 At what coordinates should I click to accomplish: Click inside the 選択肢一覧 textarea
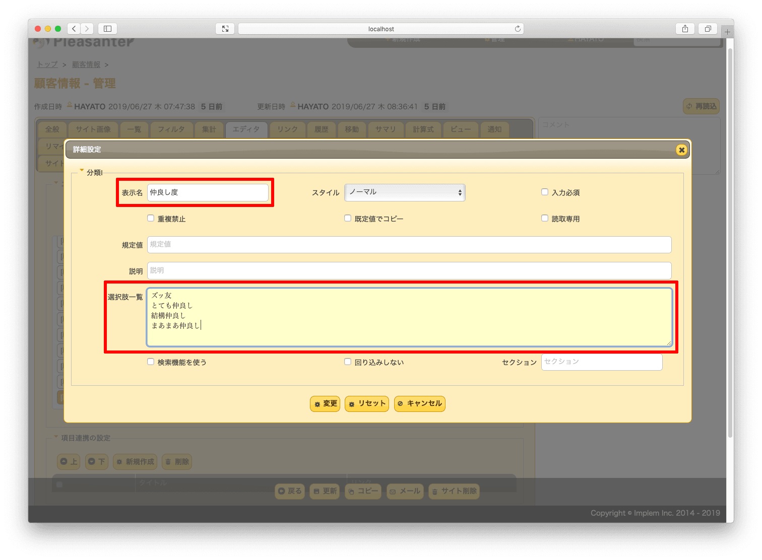click(409, 317)
